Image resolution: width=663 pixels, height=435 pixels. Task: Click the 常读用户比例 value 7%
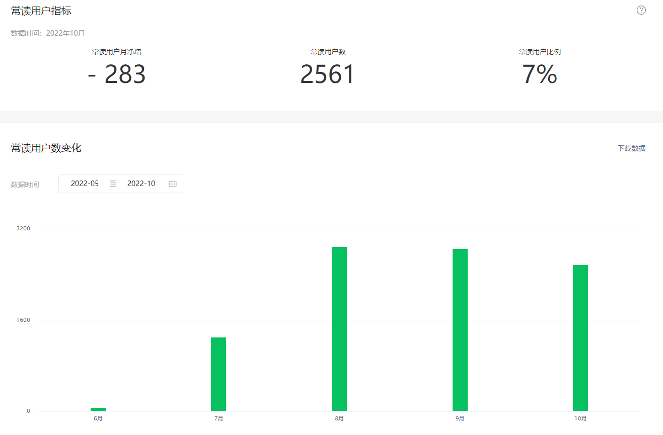tap(540, 74)
